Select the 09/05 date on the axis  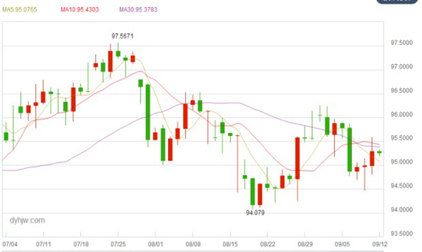click(x=343, y=243)
